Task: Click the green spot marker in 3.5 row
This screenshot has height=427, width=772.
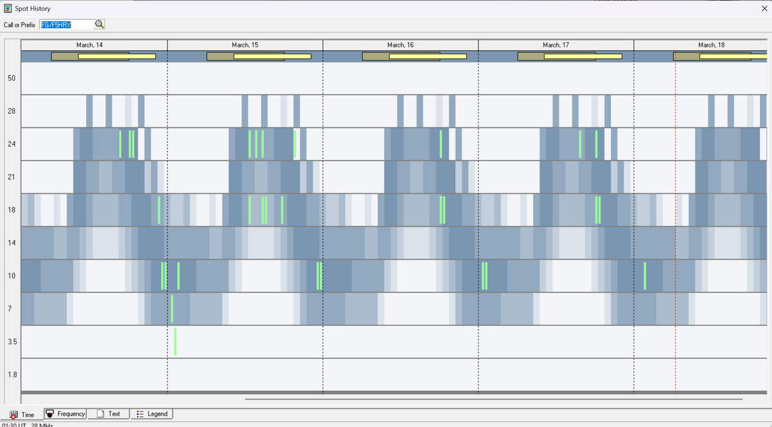Action: click(175, 341)
